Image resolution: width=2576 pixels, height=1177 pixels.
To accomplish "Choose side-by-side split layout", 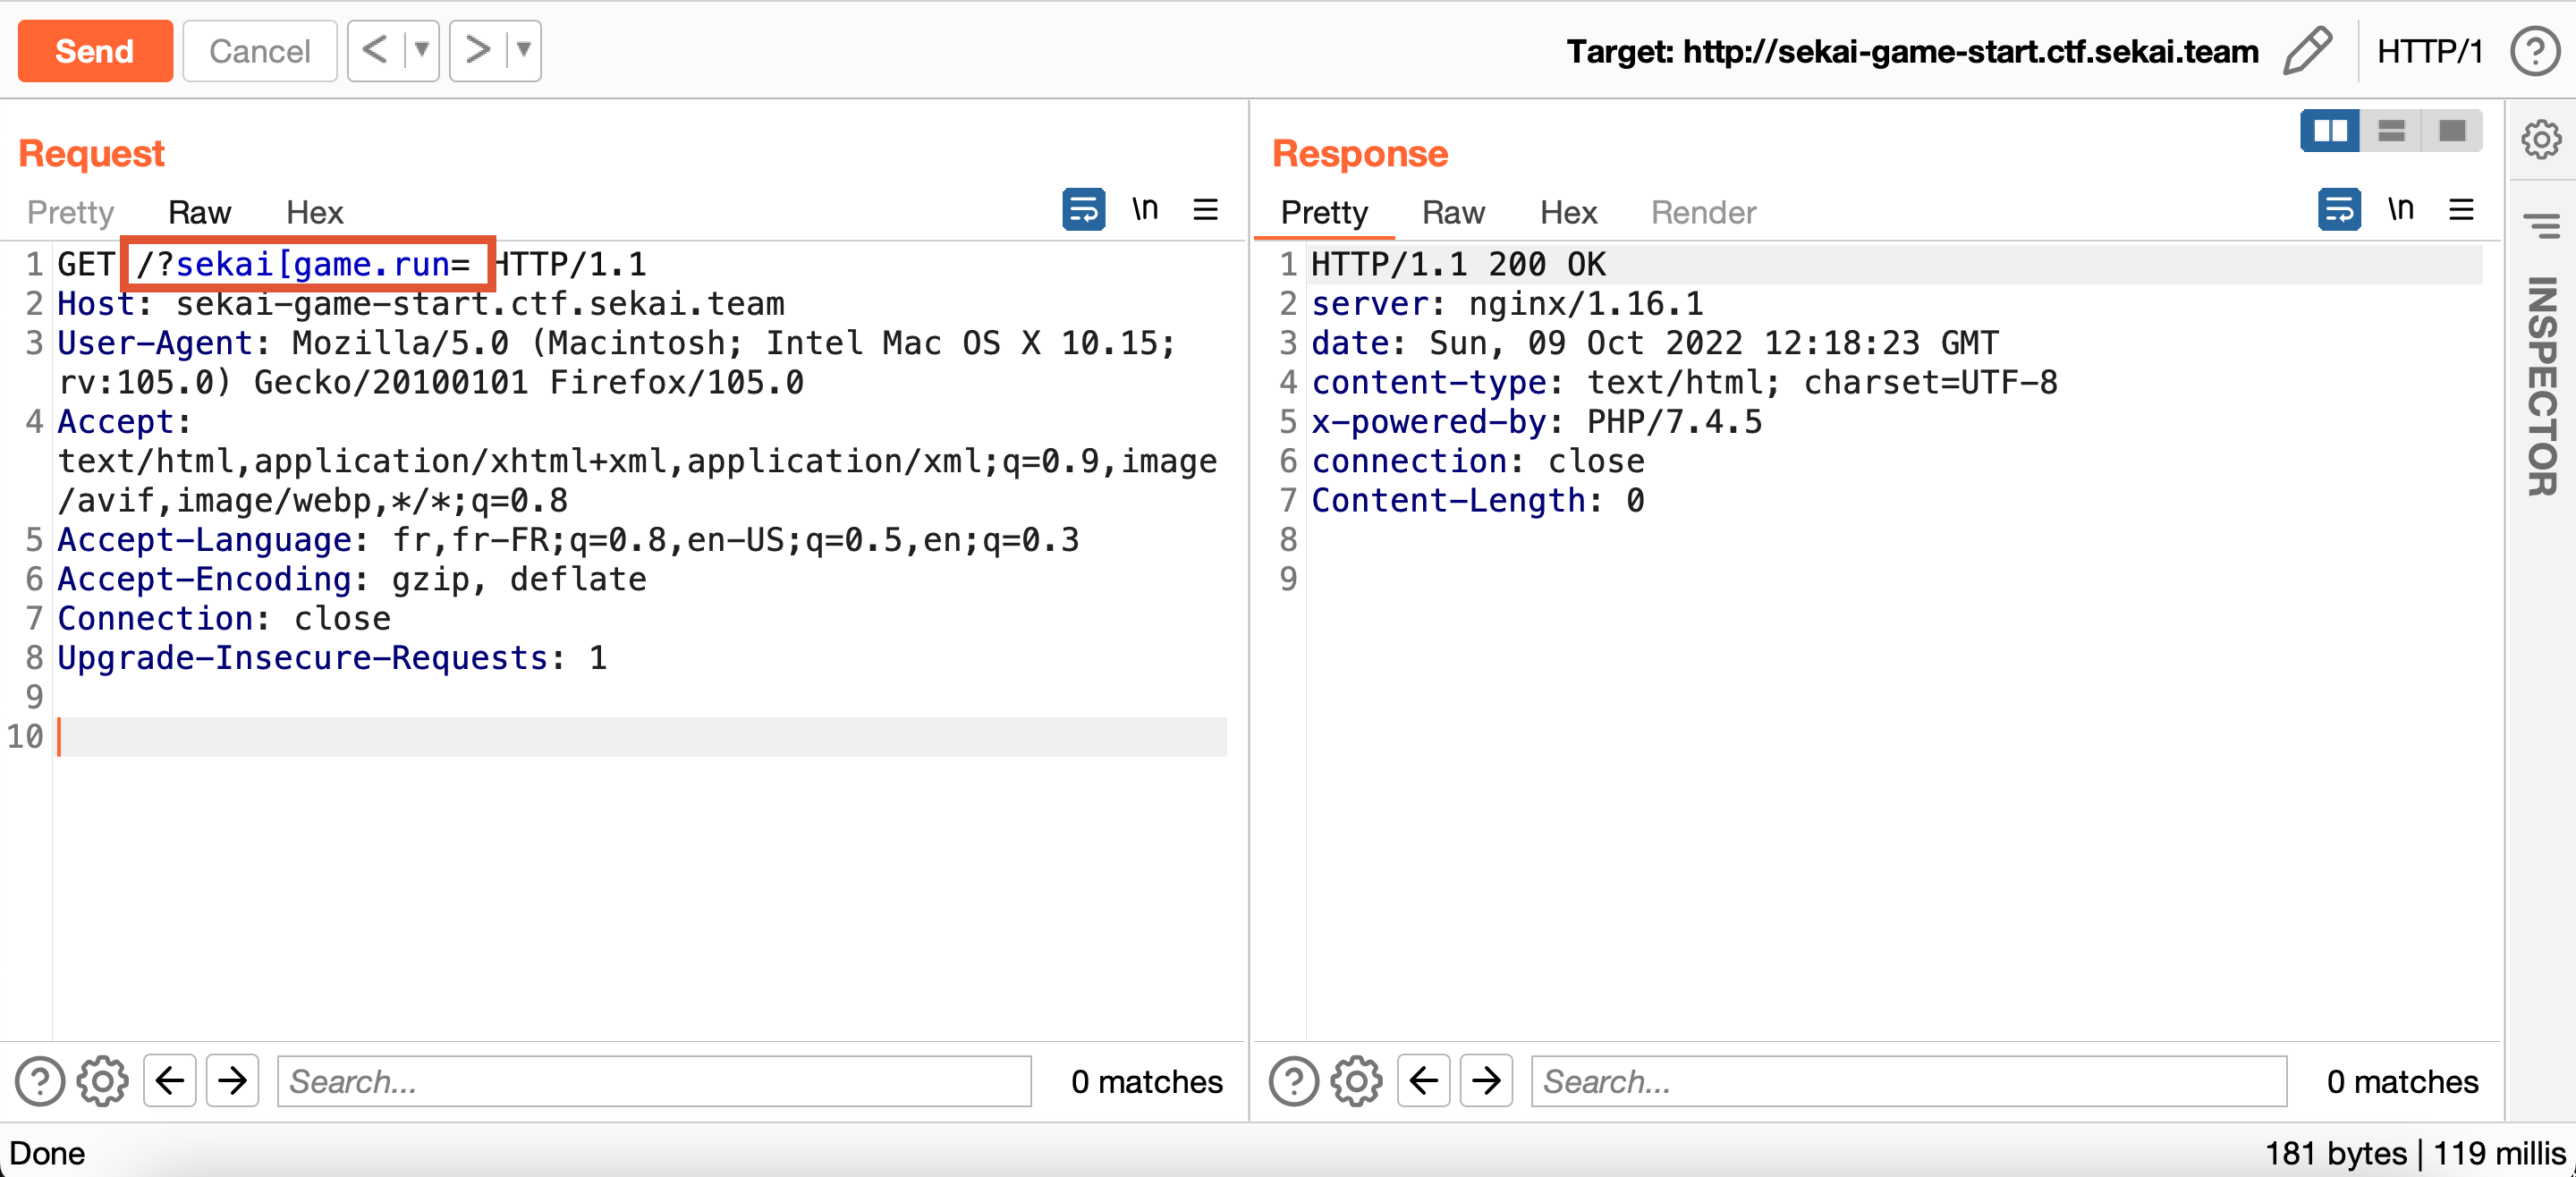I will 2330,131.
